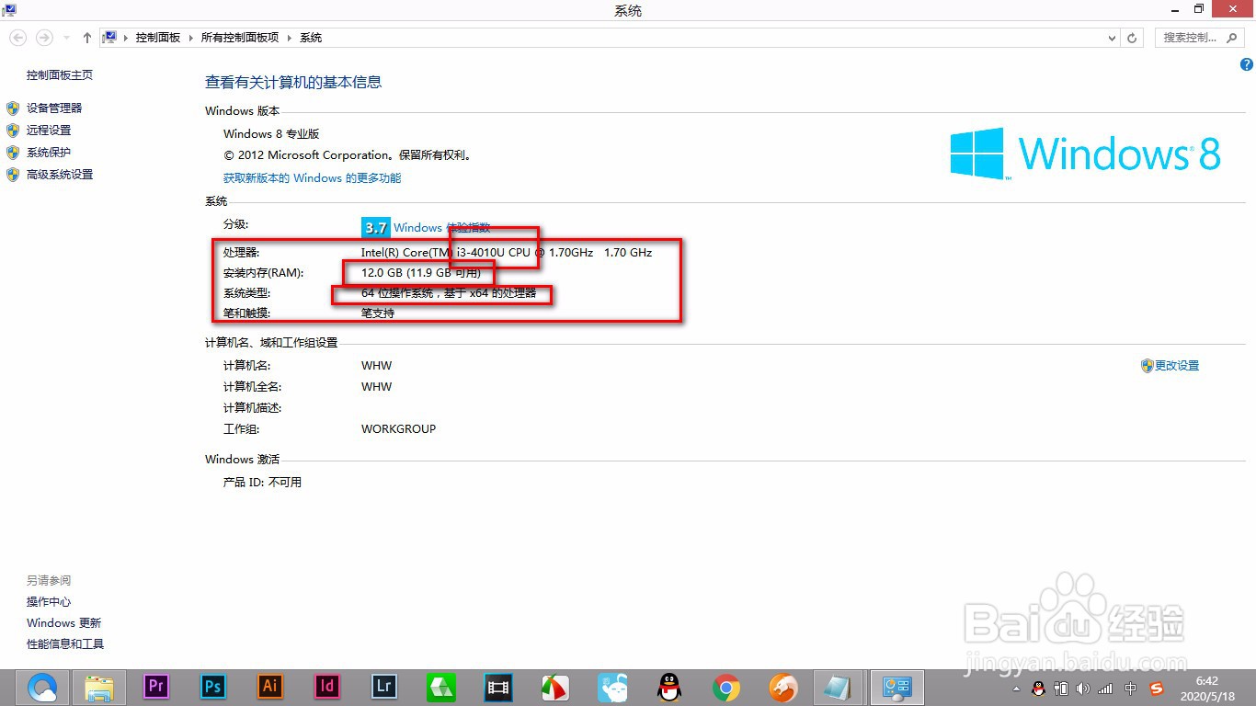Click the 3.7 experience index score badge
1256x706 pixels.
point(376,228)
